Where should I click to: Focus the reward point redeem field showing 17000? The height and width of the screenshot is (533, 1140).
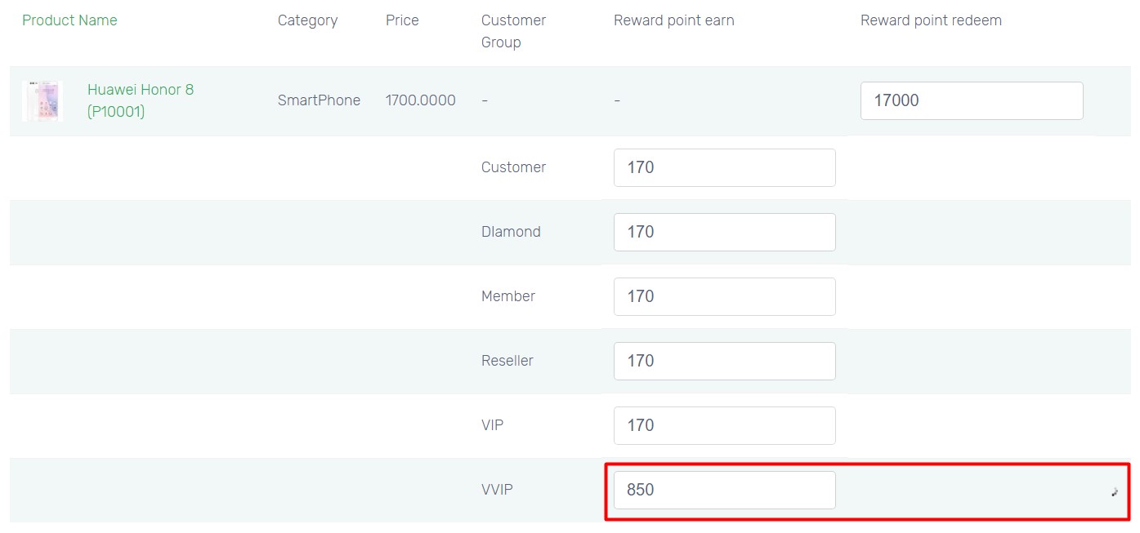pos(972,100)
